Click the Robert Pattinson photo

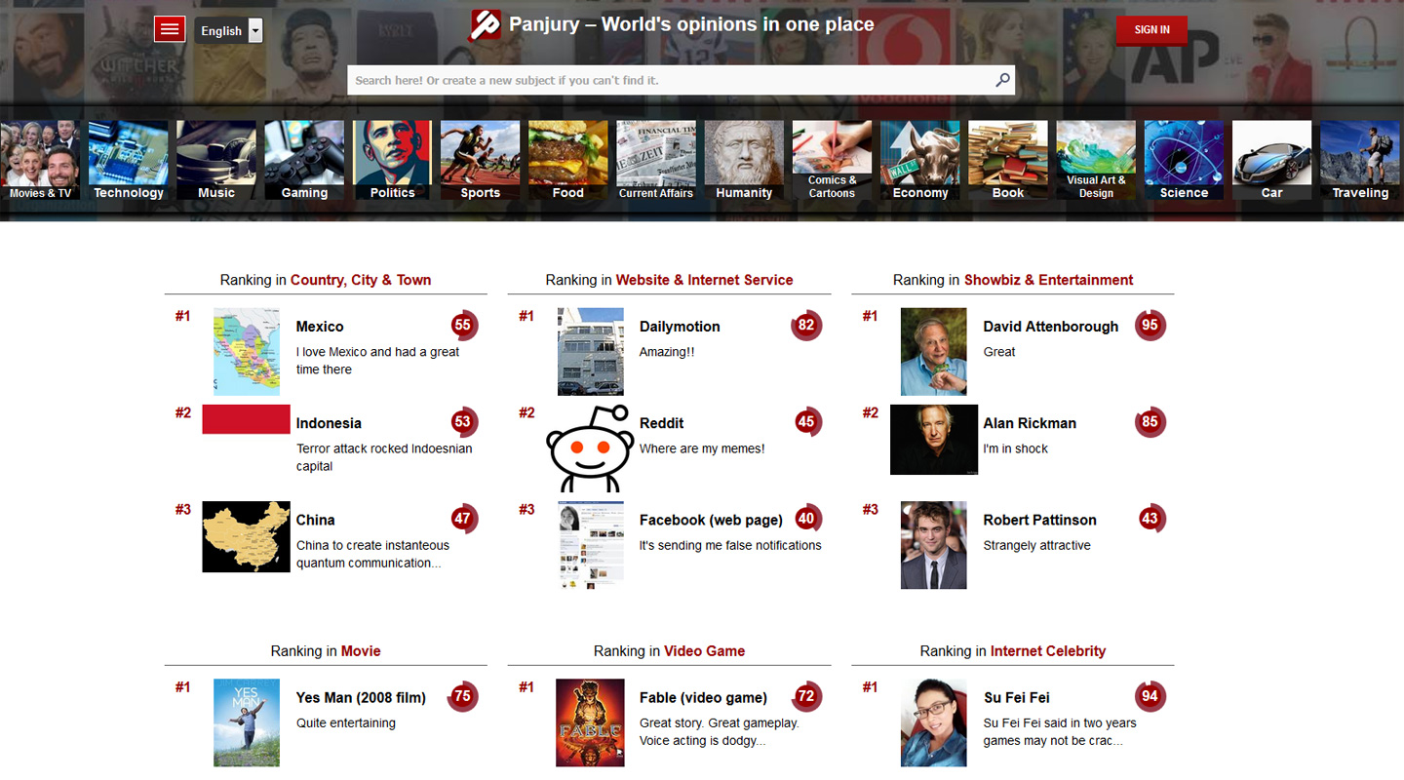[x=934, y=545]
